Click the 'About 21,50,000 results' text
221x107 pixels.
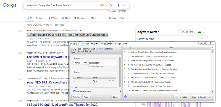point(45,25)
